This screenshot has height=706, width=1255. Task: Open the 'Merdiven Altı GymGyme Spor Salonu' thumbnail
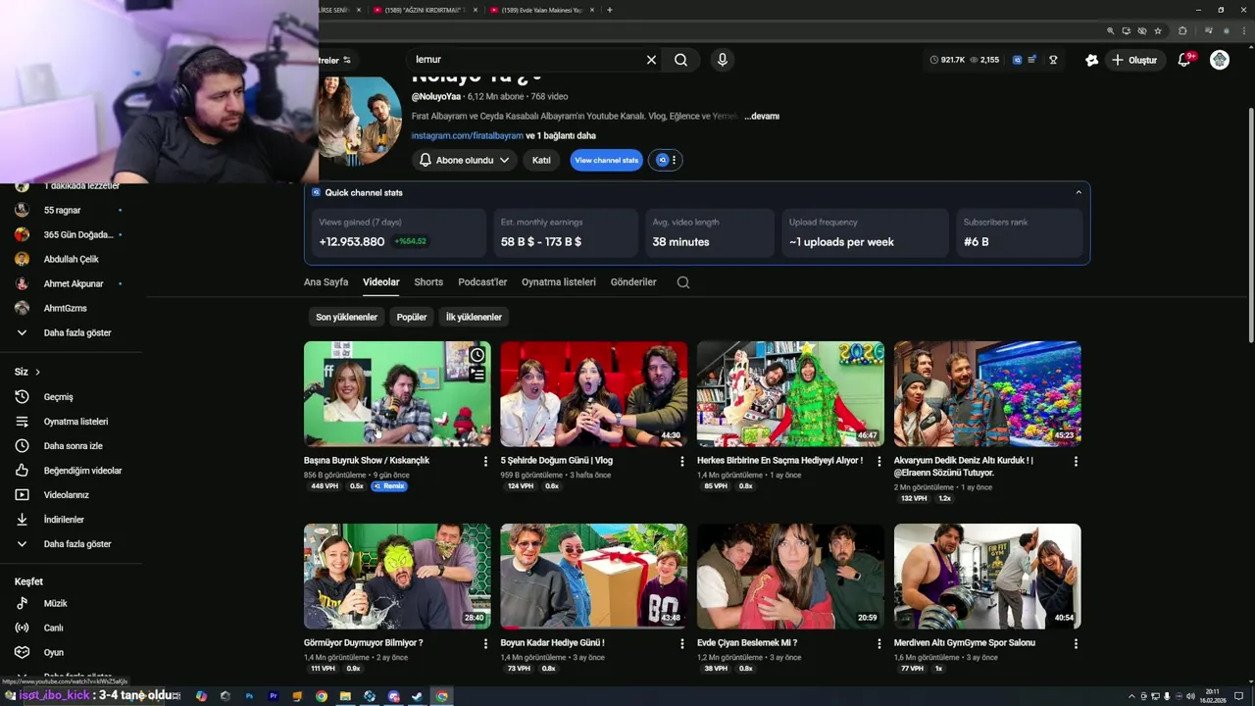coord(987,577)
